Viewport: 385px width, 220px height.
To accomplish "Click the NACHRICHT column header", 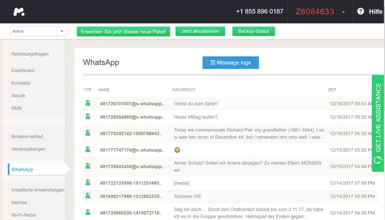I will [184, 90].
